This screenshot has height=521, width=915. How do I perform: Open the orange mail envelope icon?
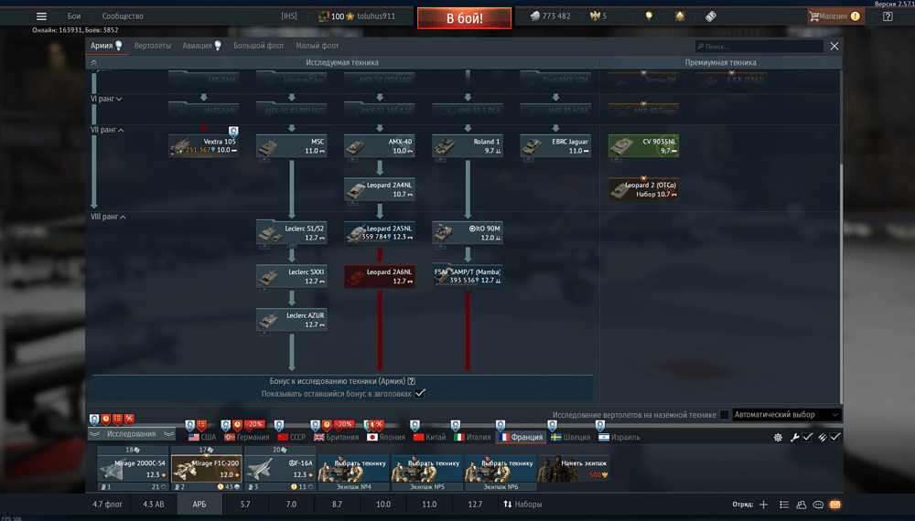[x=835, y=505]
